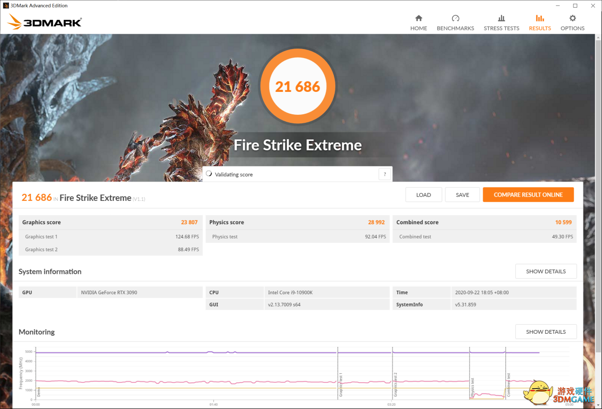The height and width of the screenshot is (409, 602).
Task: Click the orange score circle showing 21 686
Action: [298, 86]
